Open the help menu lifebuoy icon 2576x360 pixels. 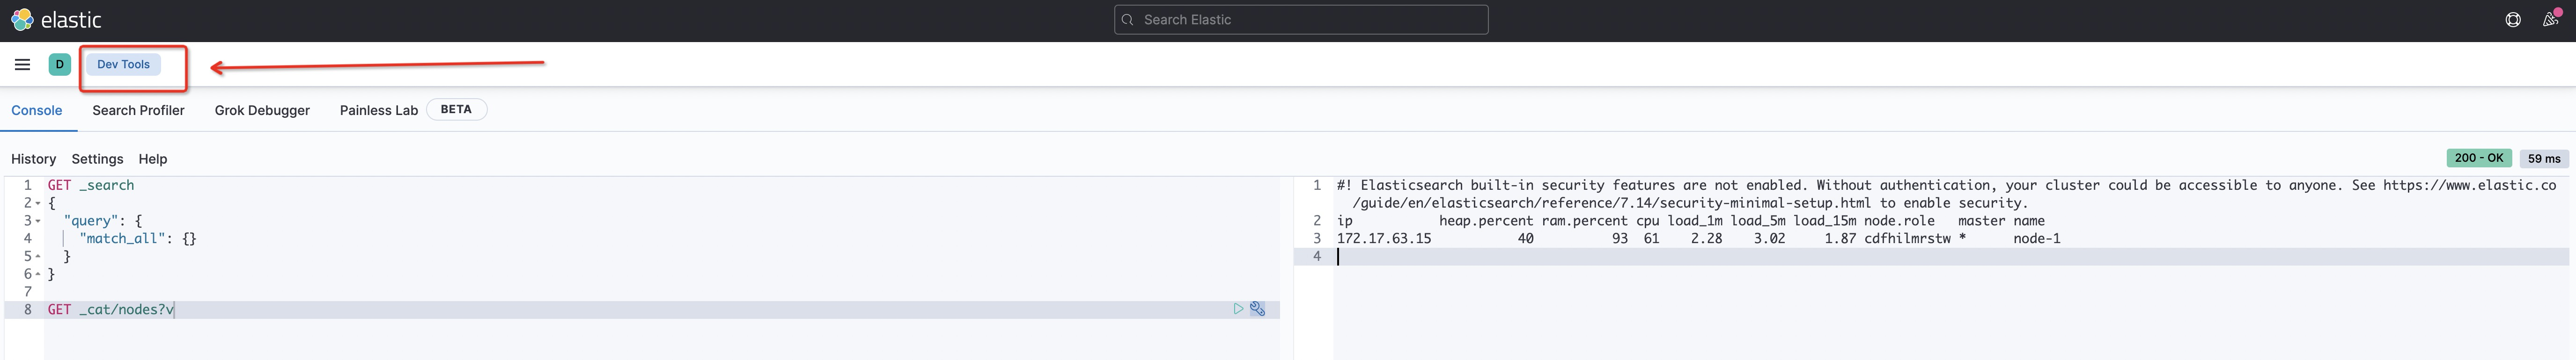pos(2513,20)
